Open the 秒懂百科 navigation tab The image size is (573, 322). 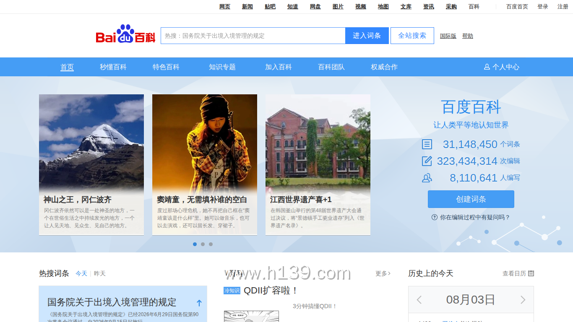point(113,67)
